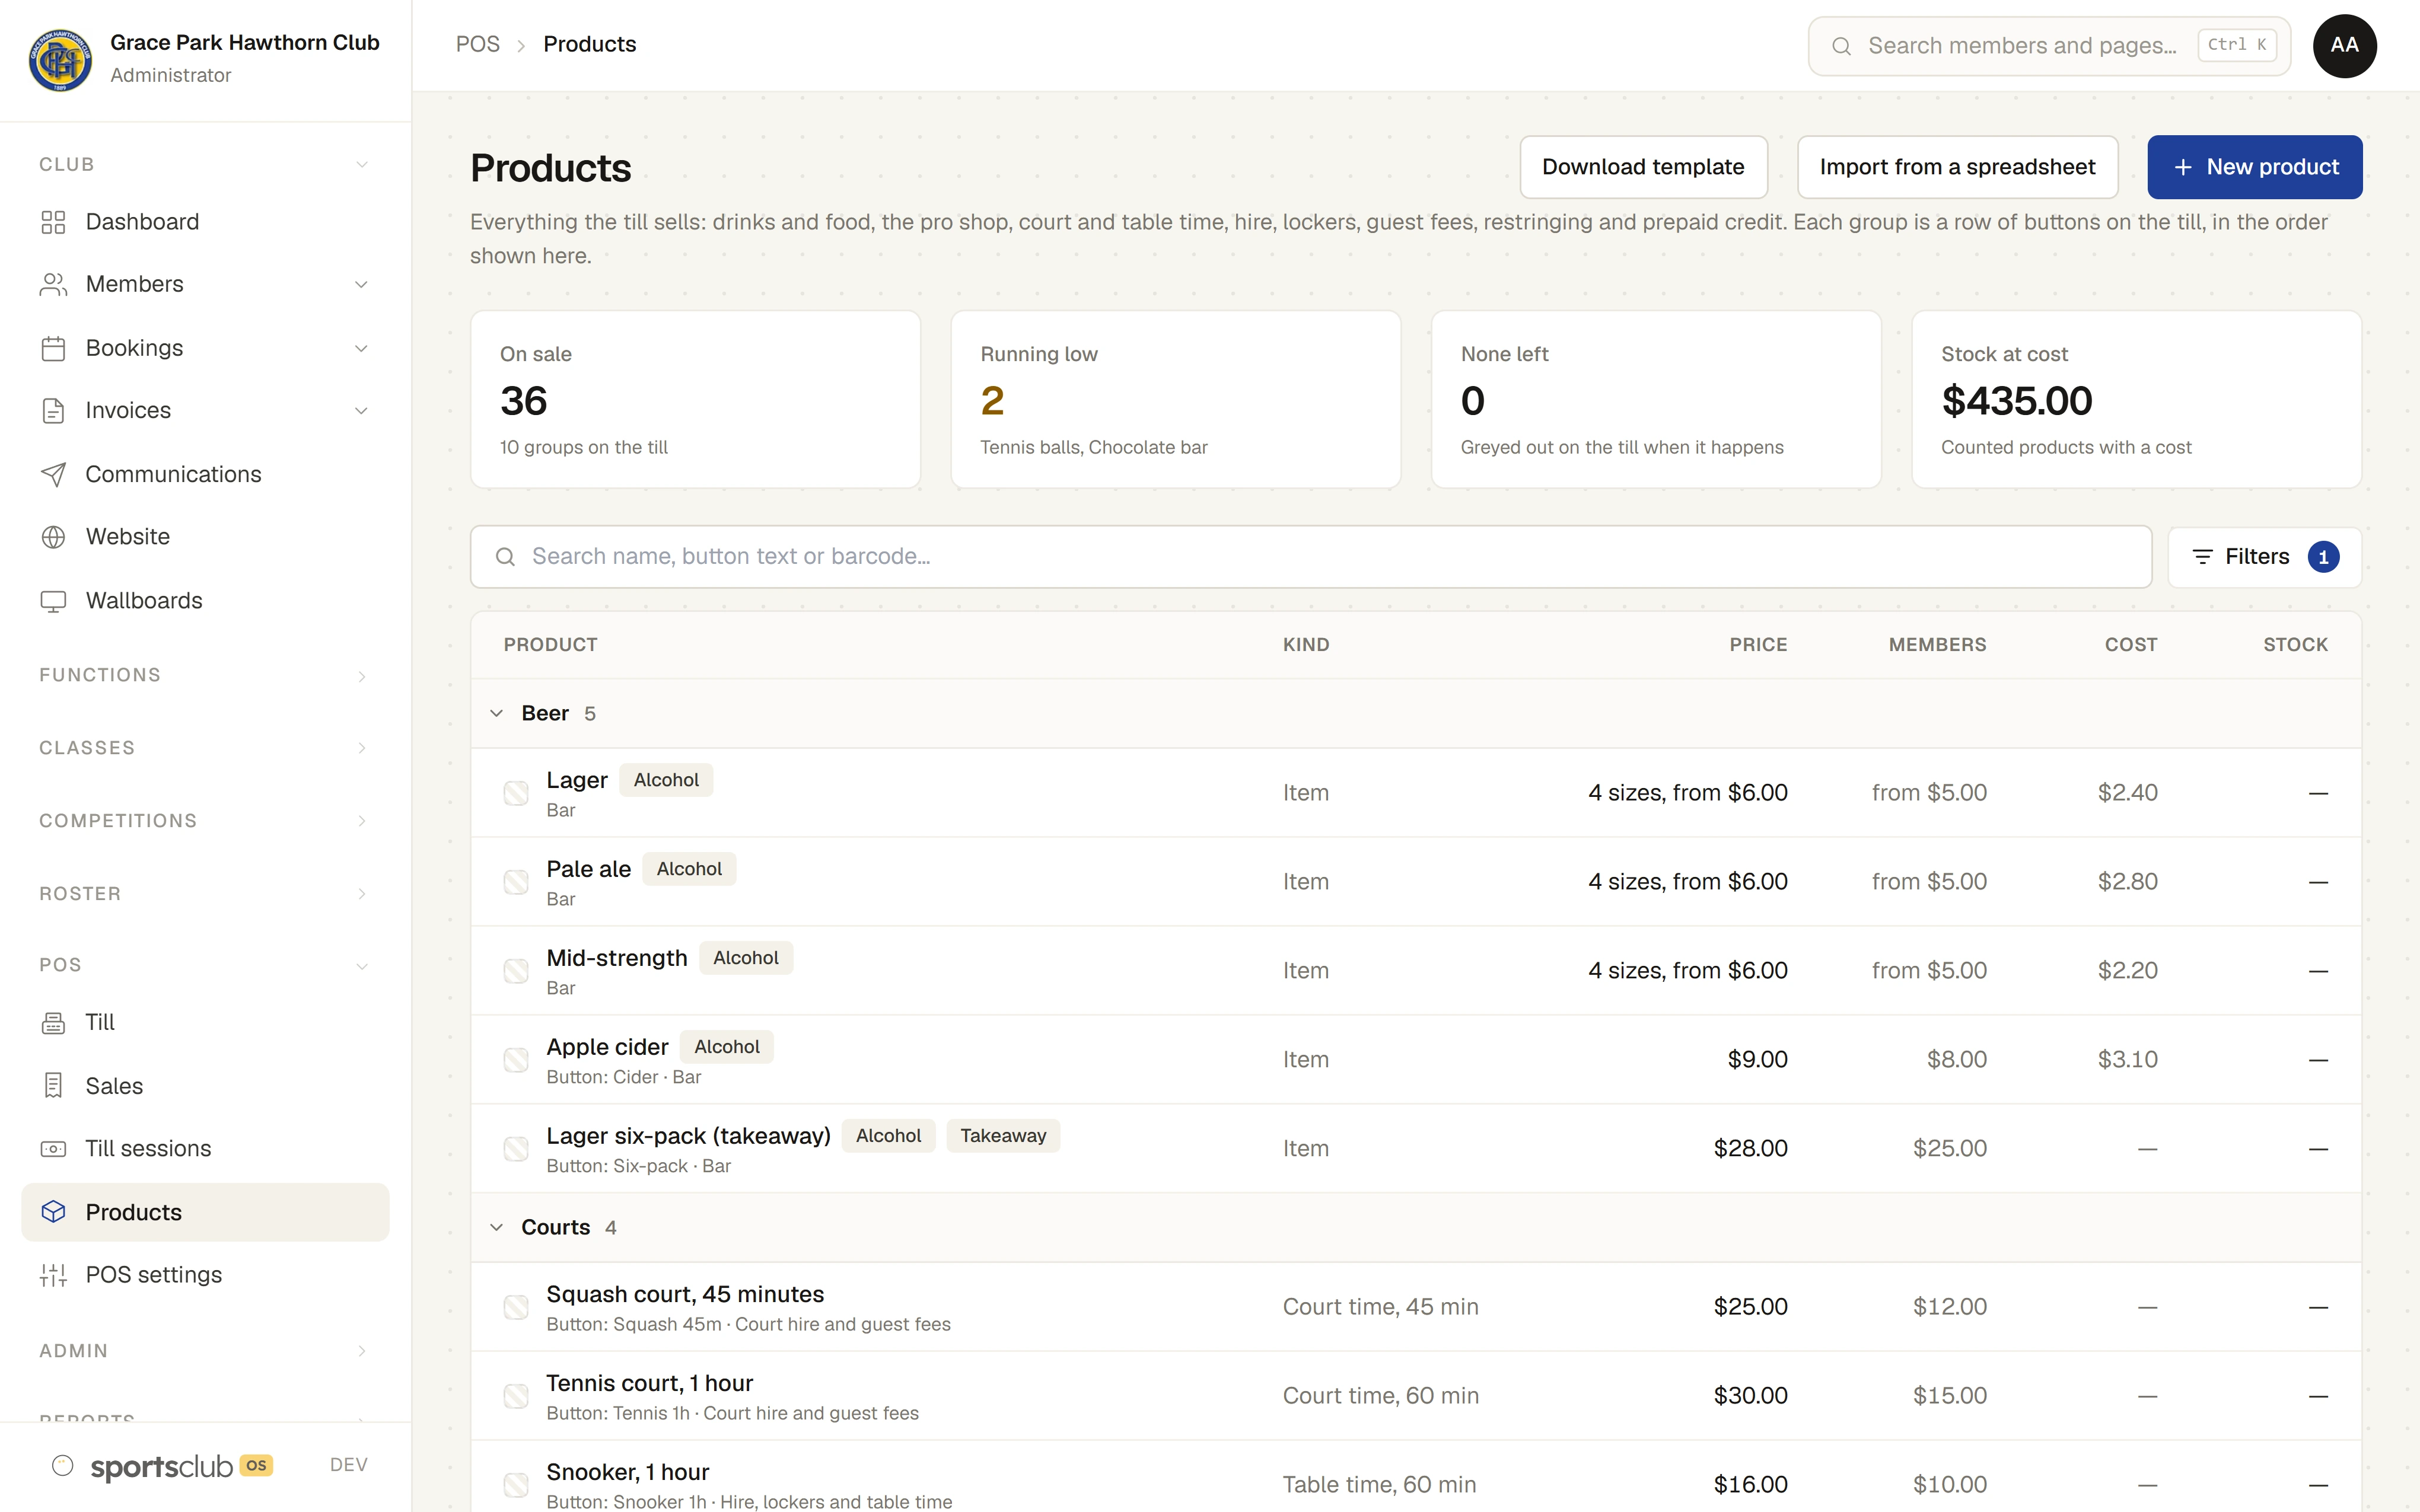The width and height of the screenshot is (2420, 1512).
Task: Collapse the POS sidebar section
Action: 205,966
